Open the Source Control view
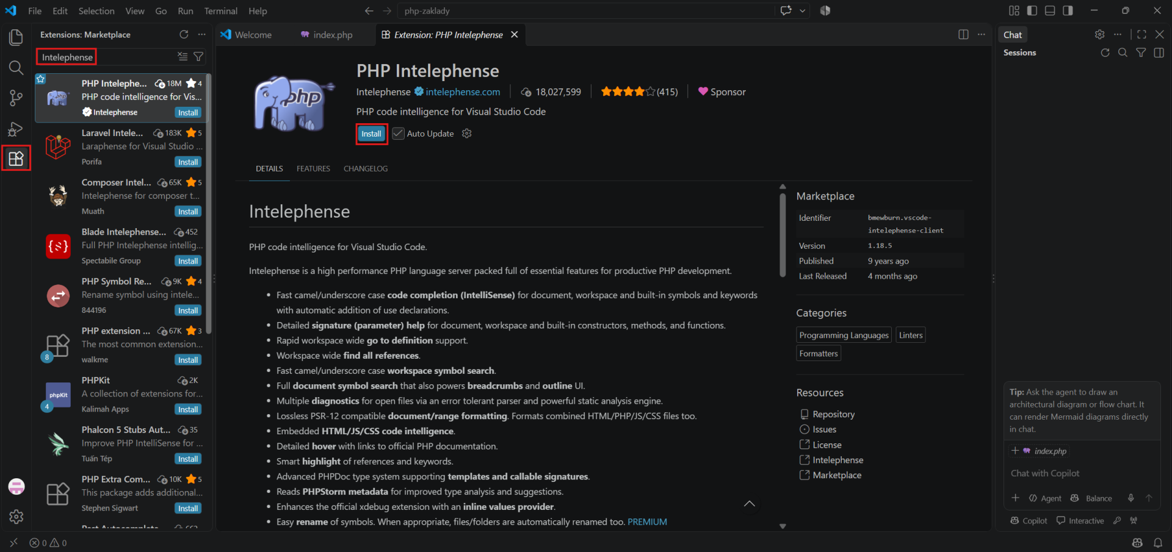This screenshot has width=1172, height=552. tap(16, 98)
